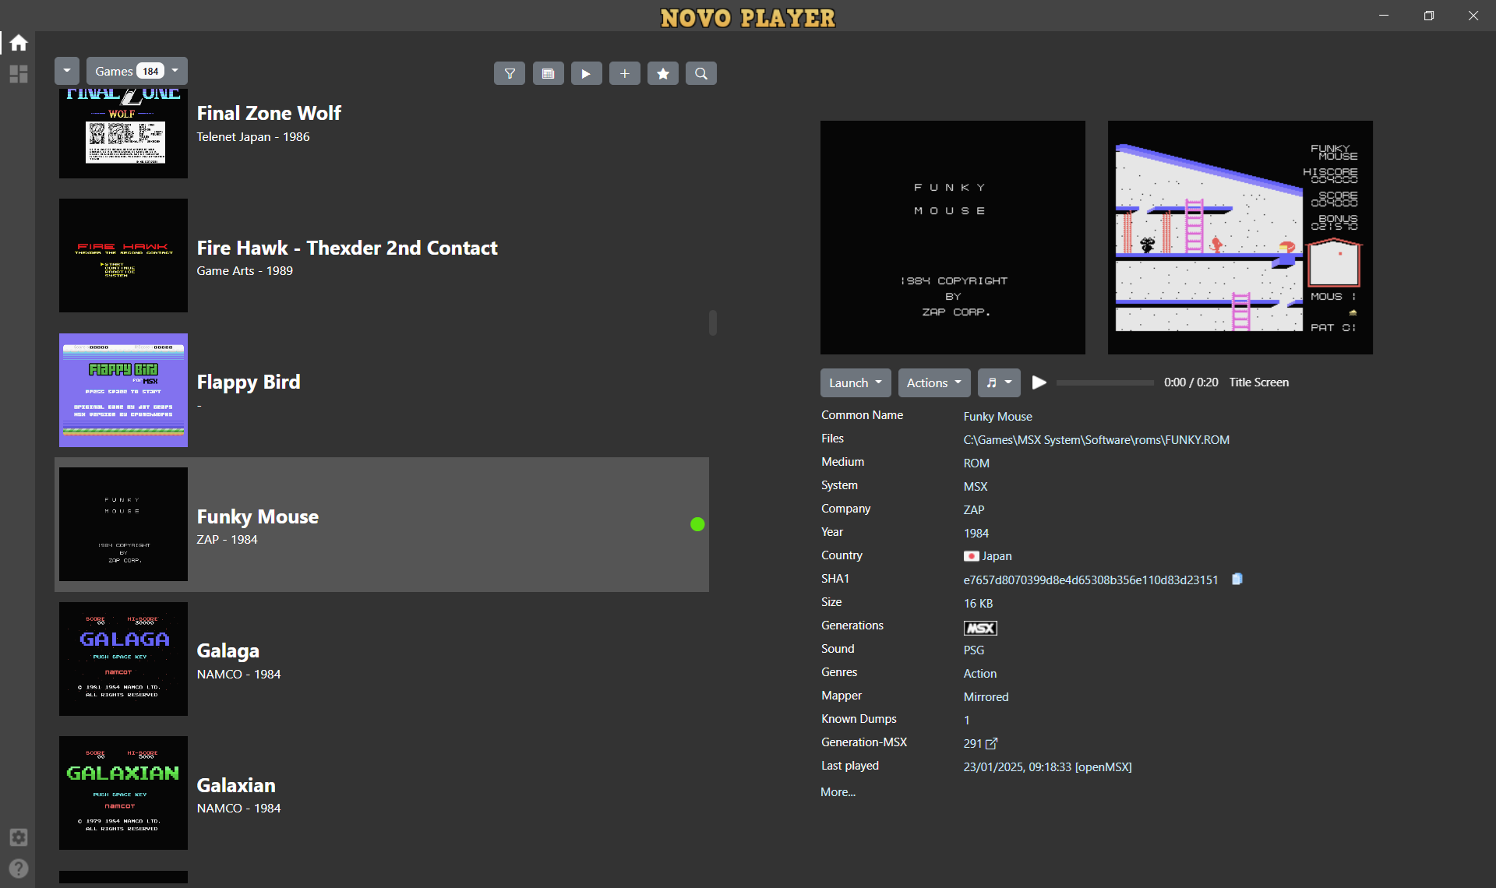Viewport: 1496px width, 888px height.
Task: Minimize the Novo Player window
Action: click(x=1384, y=16)
